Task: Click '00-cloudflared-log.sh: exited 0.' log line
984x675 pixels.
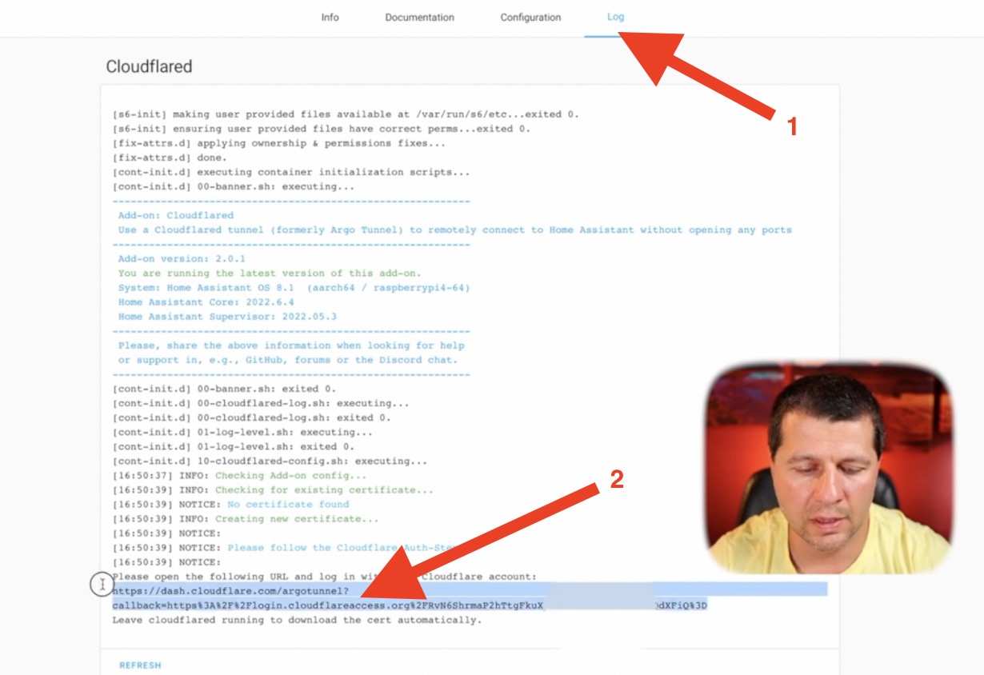Action: coord(251,417)
